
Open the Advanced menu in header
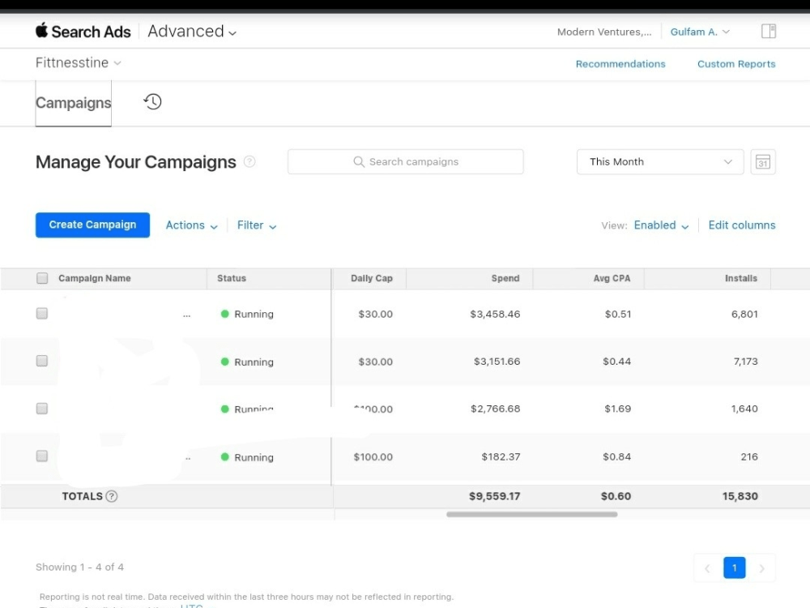point(192,32)
